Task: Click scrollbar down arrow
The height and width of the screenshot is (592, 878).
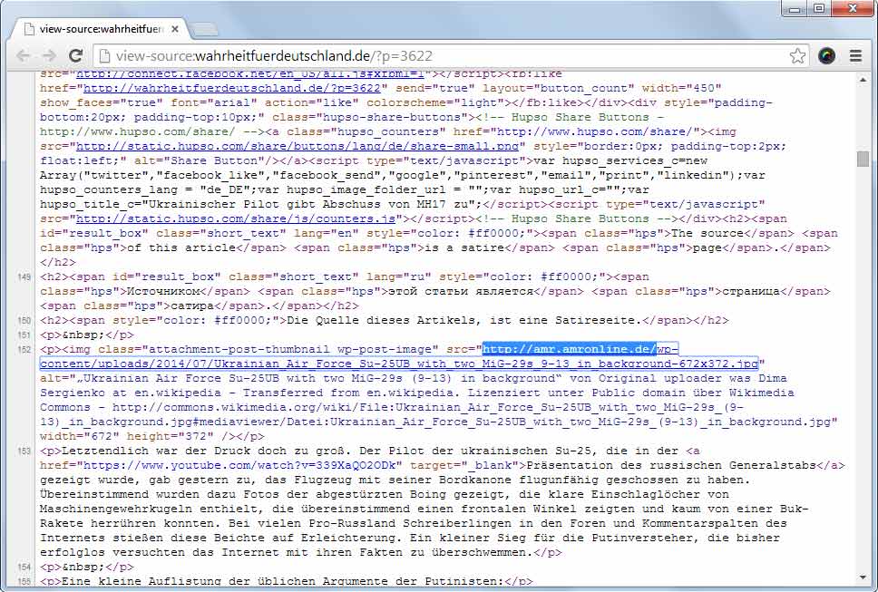Action: tap(863, 577)
